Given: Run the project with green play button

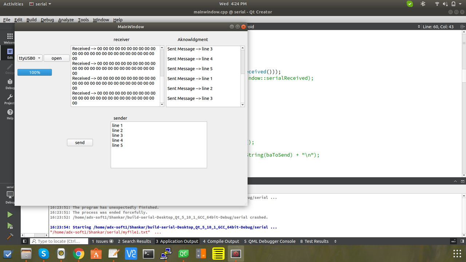Looking at the screenshot, I should [x=10, y=215].
